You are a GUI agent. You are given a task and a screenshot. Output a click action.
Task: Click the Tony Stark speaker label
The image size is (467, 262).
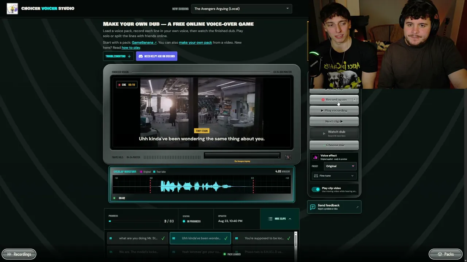[201, 131]
